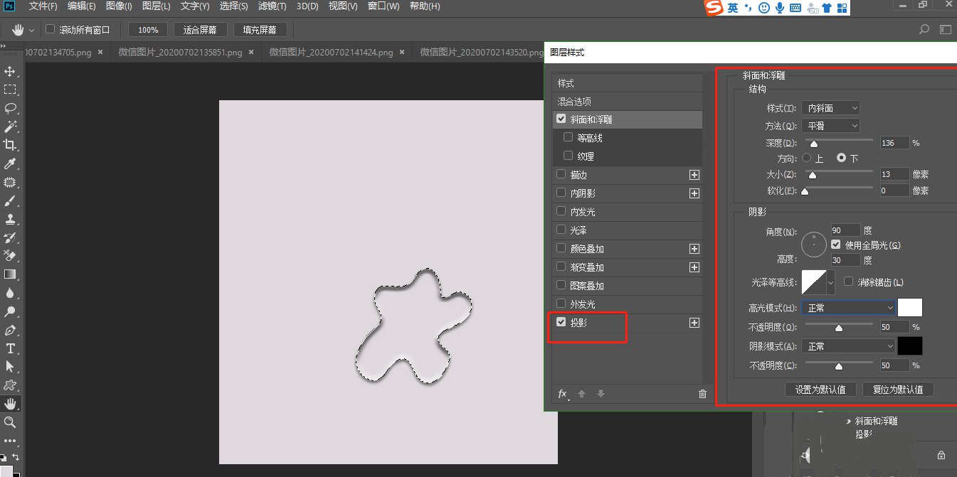The image size is (957, 477).
Task: Toggle the 滚动所有窗口 checkbox
Action: [x=50, y=30]
